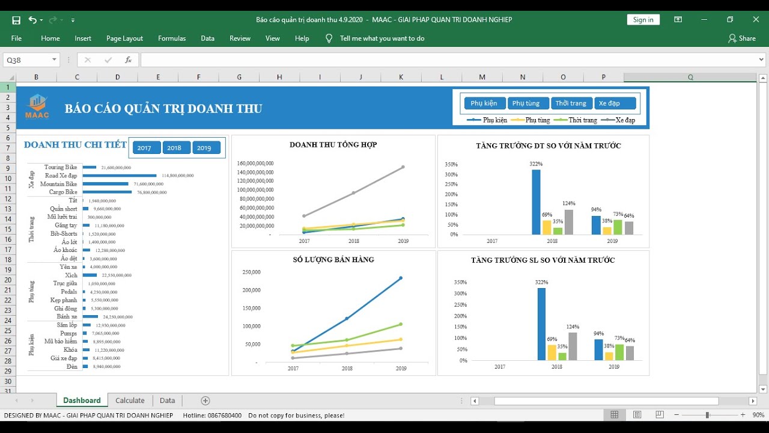Expand the formula bar with chevron

click(x=761, y=60)
